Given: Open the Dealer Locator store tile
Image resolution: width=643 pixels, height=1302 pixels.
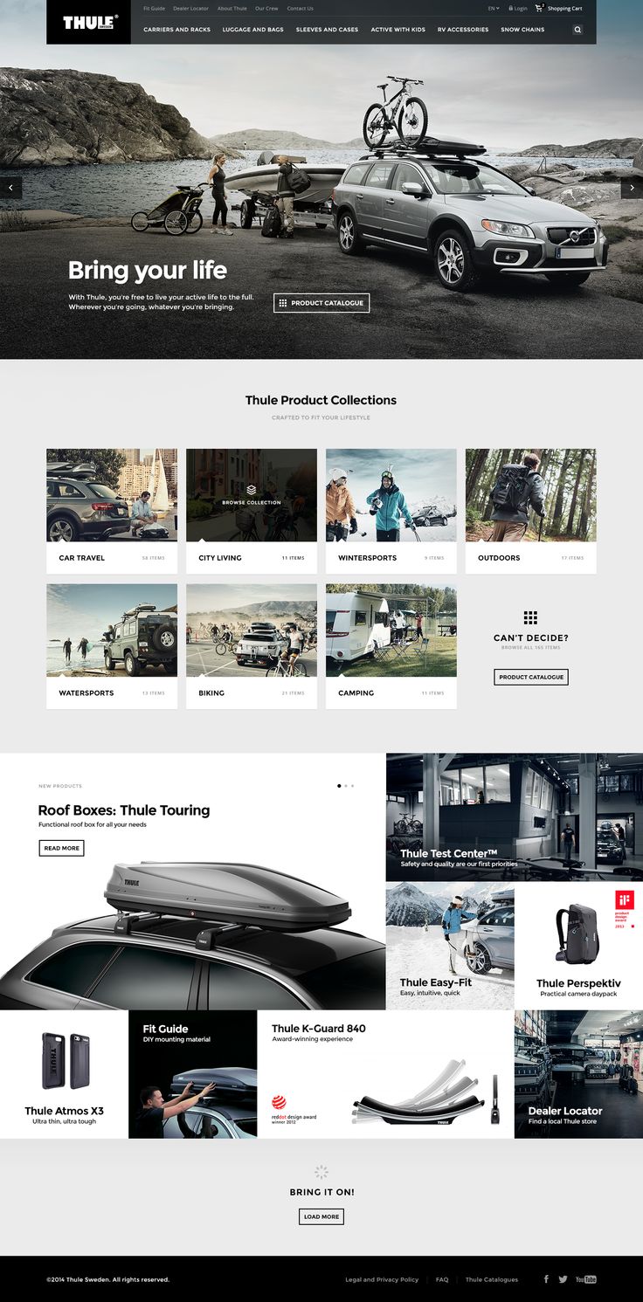Looking at the screenshot, I should pyautogui.click(x=578, y=1074).
